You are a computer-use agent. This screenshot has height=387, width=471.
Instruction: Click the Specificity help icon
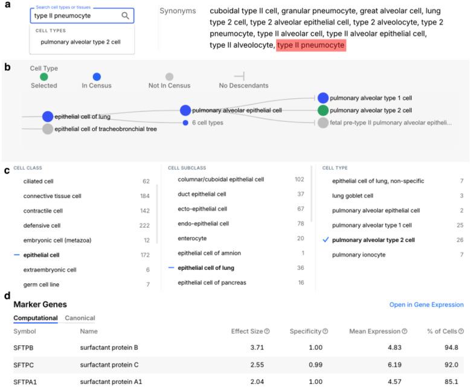(325, 331)
